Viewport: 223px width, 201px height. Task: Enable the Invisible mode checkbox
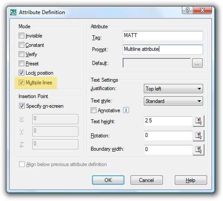tap(21, 36)
